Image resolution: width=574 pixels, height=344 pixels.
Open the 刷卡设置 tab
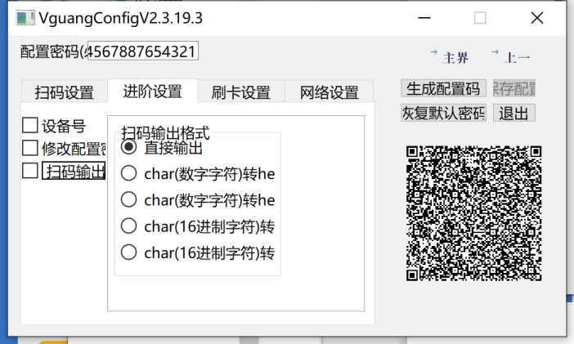(241, 92)
